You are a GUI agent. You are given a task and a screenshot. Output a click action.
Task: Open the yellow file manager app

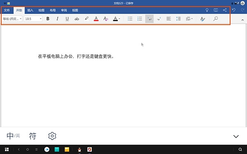pyautogui.click(x=67, y=149)
